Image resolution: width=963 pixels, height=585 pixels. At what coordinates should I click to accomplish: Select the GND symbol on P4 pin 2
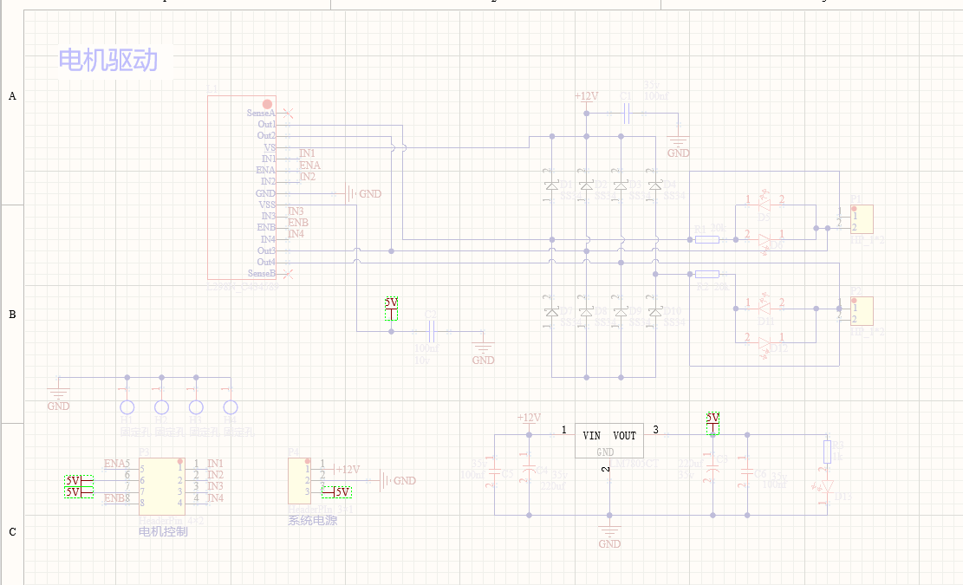tap(397, 481)
